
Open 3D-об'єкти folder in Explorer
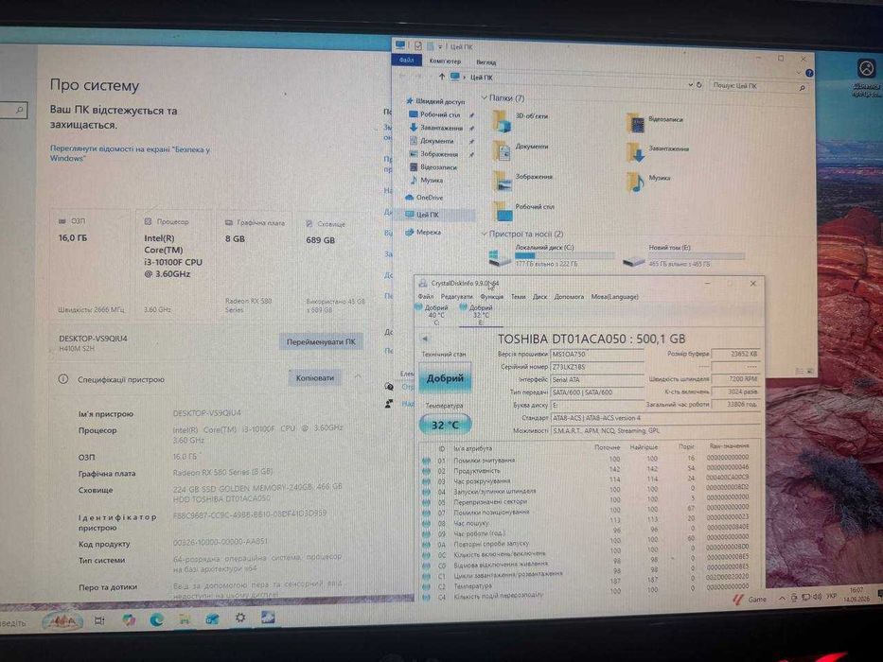coord(521,119)
